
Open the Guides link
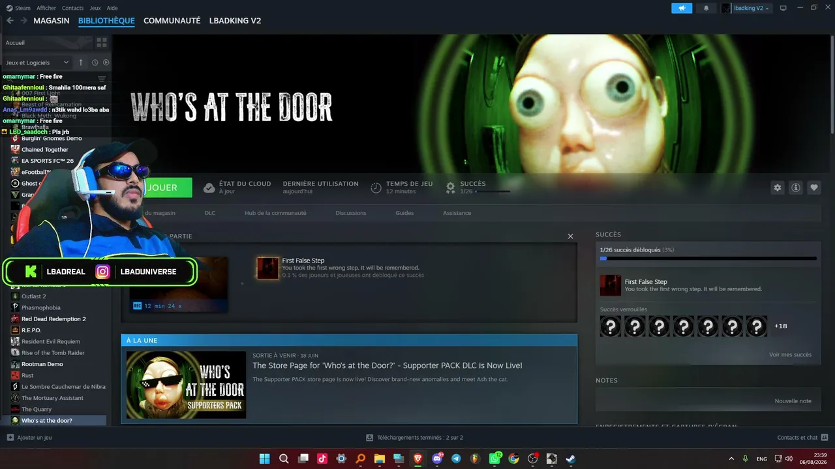pos(404,213)
